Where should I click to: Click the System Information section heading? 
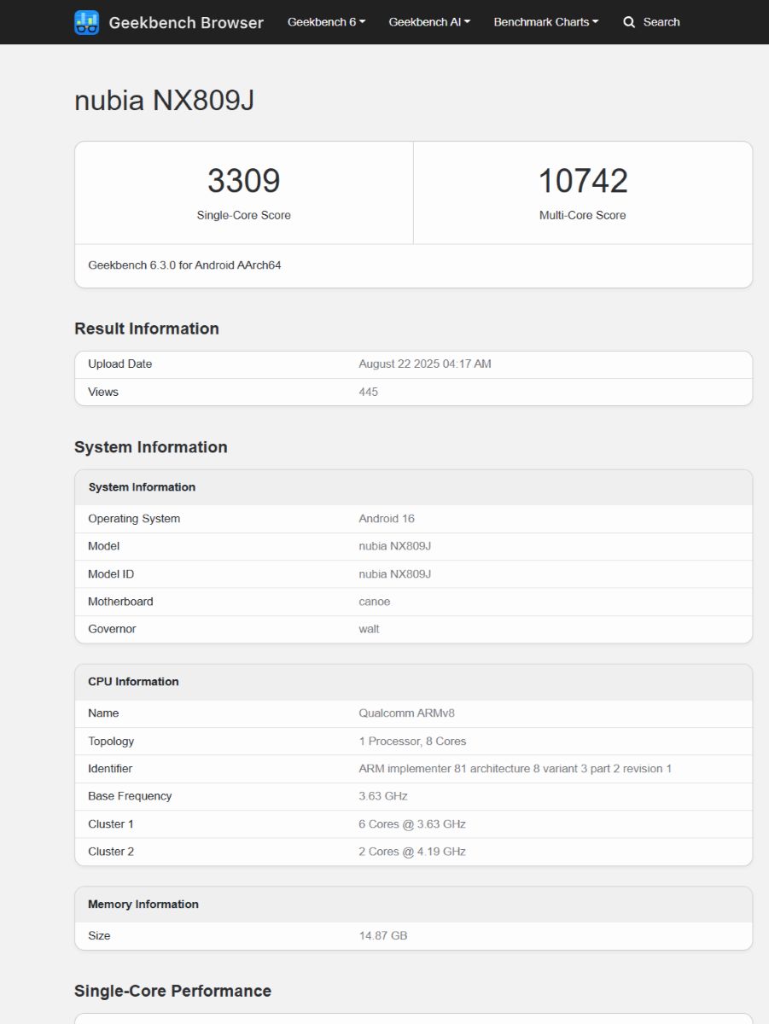(x=151, y=447)
